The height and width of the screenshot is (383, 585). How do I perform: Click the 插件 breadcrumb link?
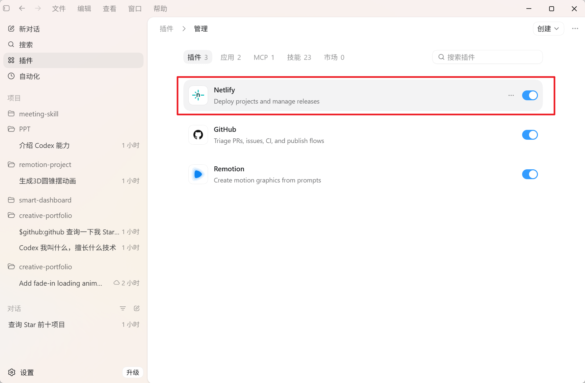(x=167, y=29)
